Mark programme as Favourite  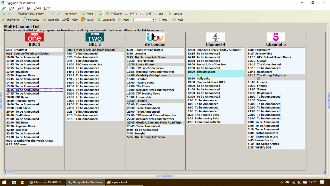tap(31, 20)
